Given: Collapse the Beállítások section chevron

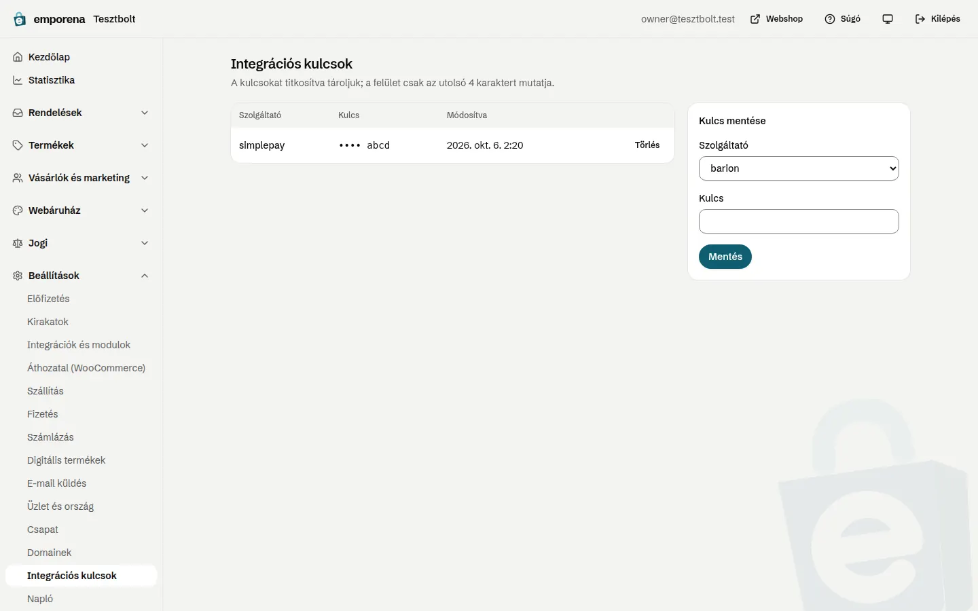Looking at the screenshot, I should [145, 276].
